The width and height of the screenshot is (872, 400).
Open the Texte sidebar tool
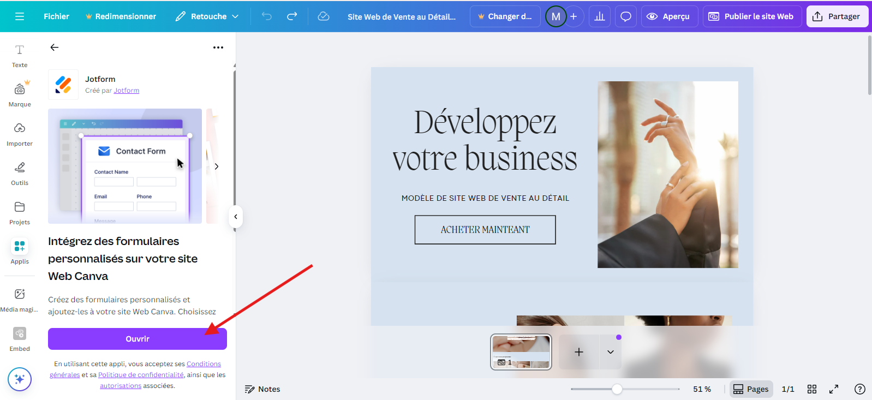coord(20,56)
